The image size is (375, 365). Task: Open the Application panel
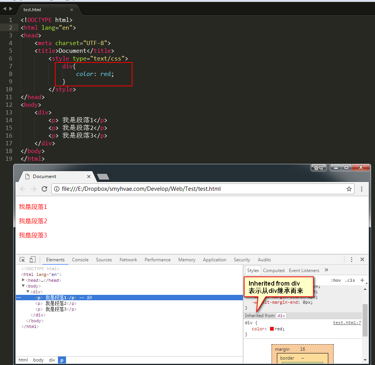214,260
